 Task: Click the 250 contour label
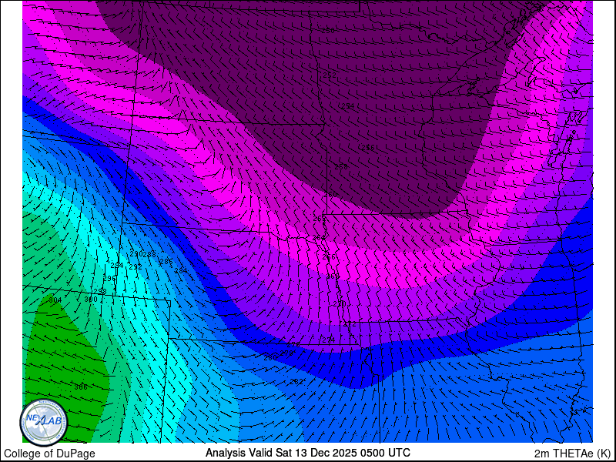pyautogui.click(x=328, y=31)
